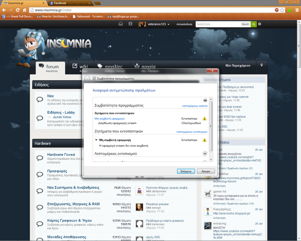Viewport: 301px width, 241px height.
Task: Open Greek Full Disco bookmark
Action: (18, 17)
